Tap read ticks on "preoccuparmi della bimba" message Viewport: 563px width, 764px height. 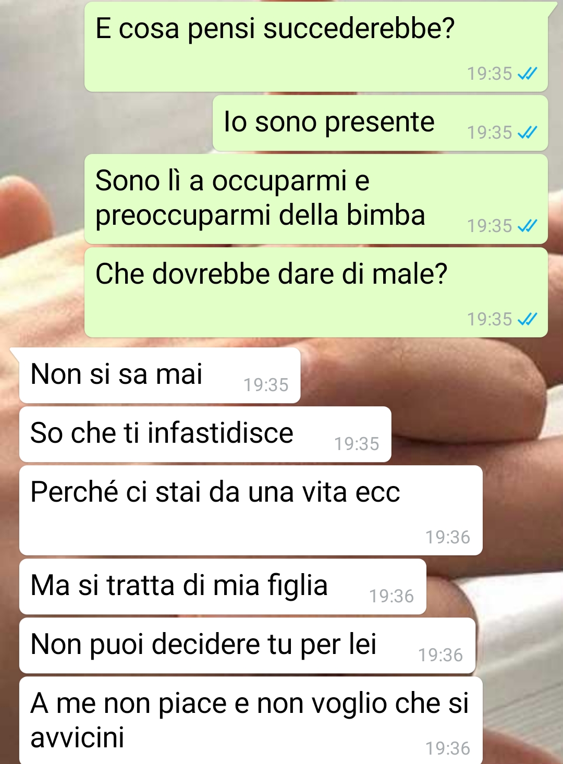point(527,226)
